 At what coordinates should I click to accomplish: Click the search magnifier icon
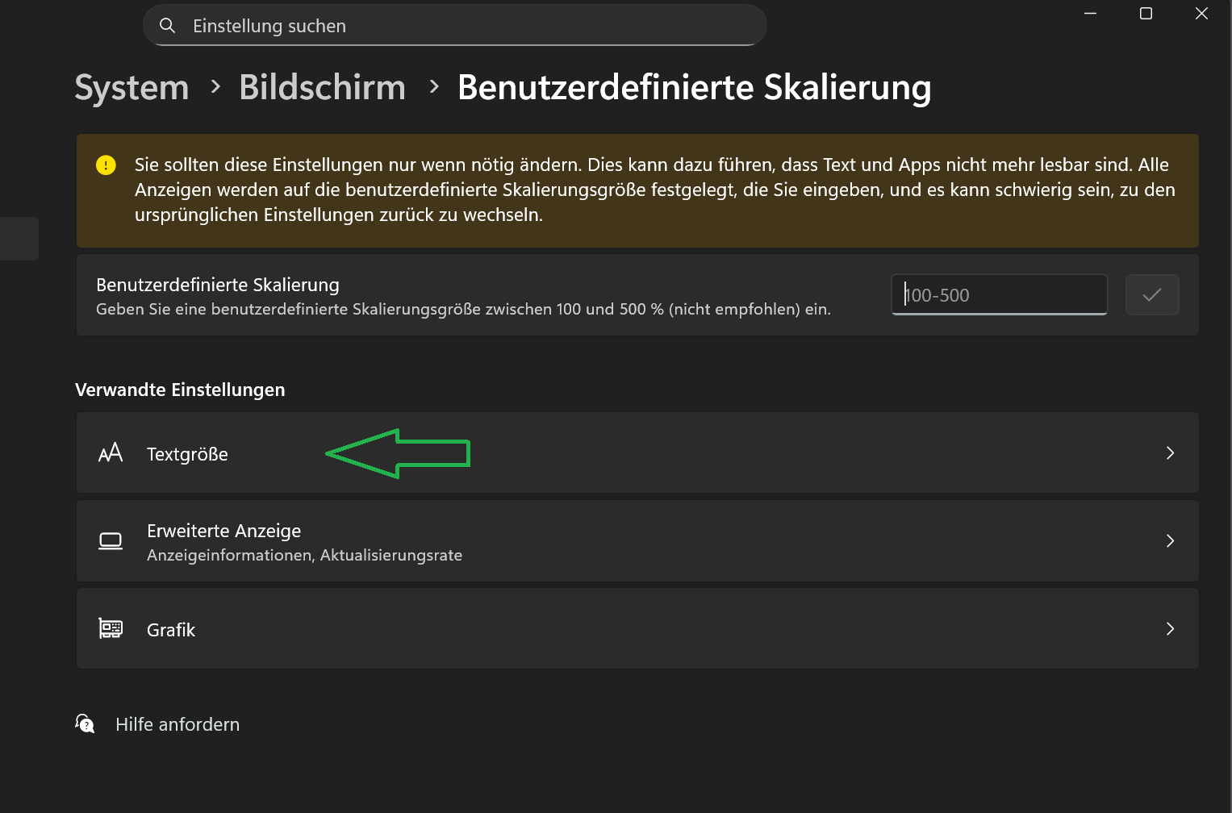(167, 25)
